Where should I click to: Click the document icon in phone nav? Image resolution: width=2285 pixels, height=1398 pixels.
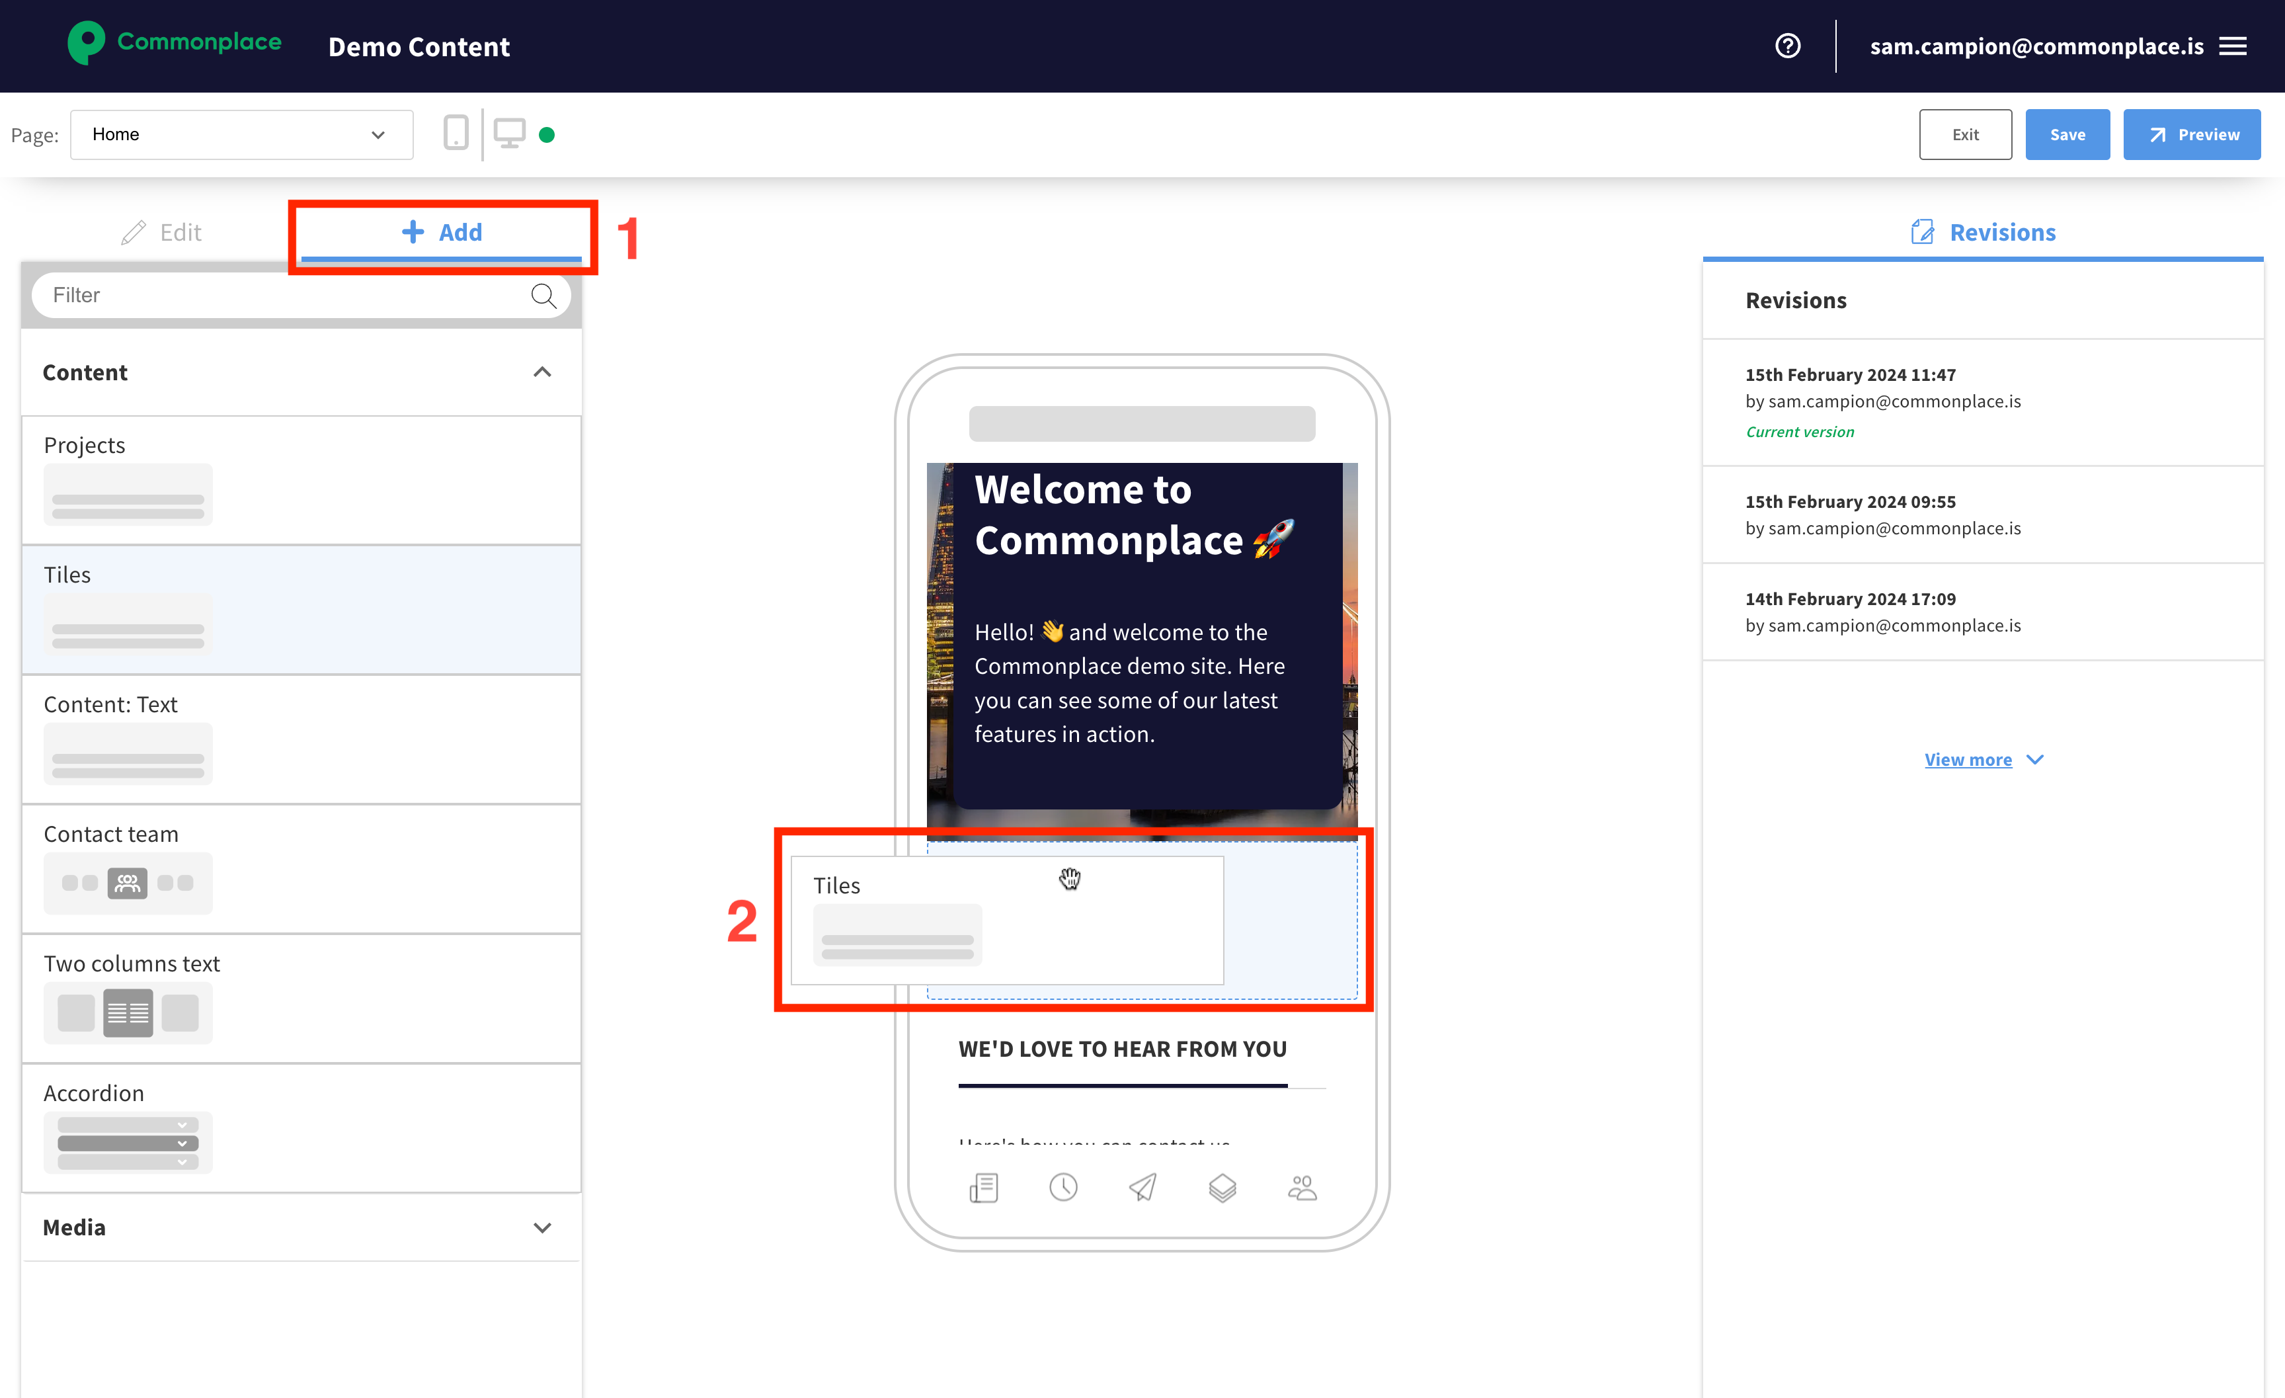983,1188
